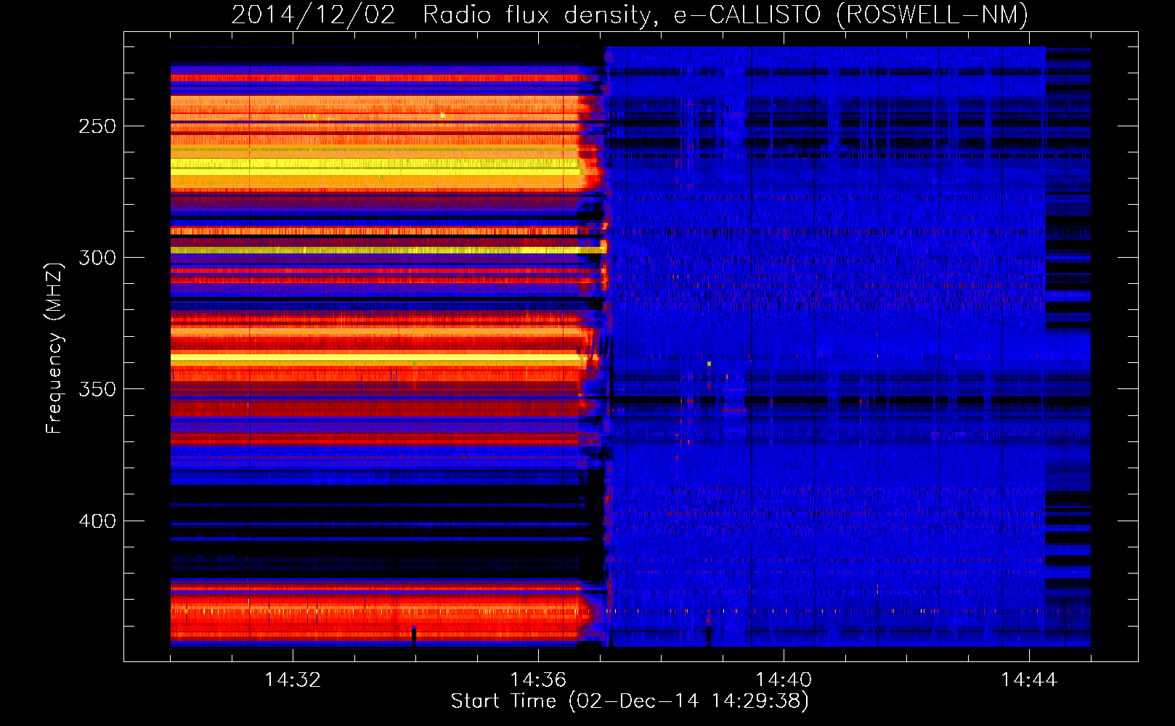Click the 250 frequency axis label

[x=97, y=126]
